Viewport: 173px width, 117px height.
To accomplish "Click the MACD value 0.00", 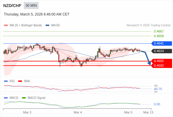I will point(157,104).
